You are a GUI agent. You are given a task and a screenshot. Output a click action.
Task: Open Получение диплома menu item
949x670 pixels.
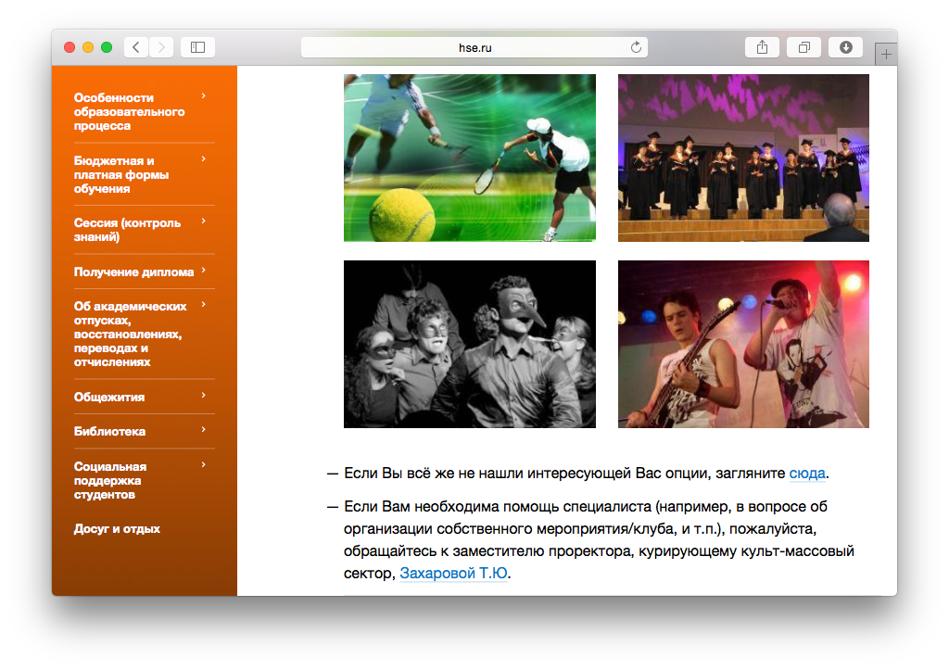tap(133, 272)
